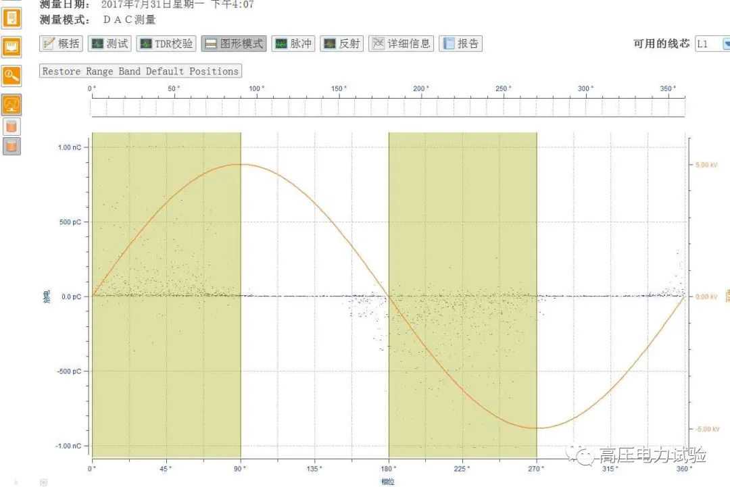Open the 报告 report page

click(460, 44)
